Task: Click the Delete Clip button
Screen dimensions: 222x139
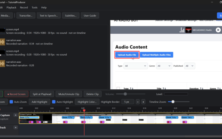Action: tap(93, 94)
